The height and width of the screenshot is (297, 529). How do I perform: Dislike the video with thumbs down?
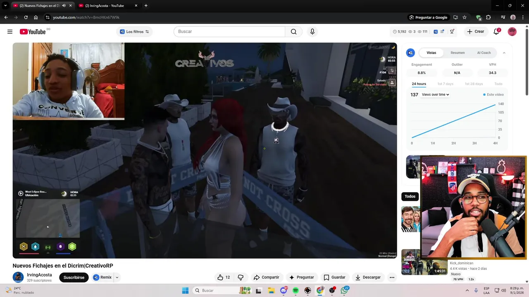241,277
